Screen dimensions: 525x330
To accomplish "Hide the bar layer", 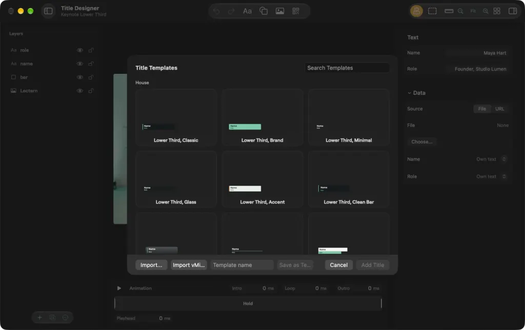I will pos(79,77).
